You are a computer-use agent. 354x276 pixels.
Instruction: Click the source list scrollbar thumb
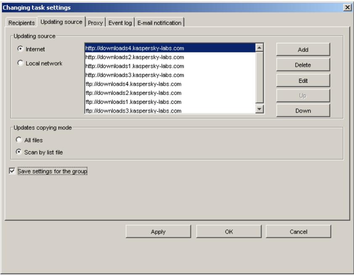click(259, 77)
